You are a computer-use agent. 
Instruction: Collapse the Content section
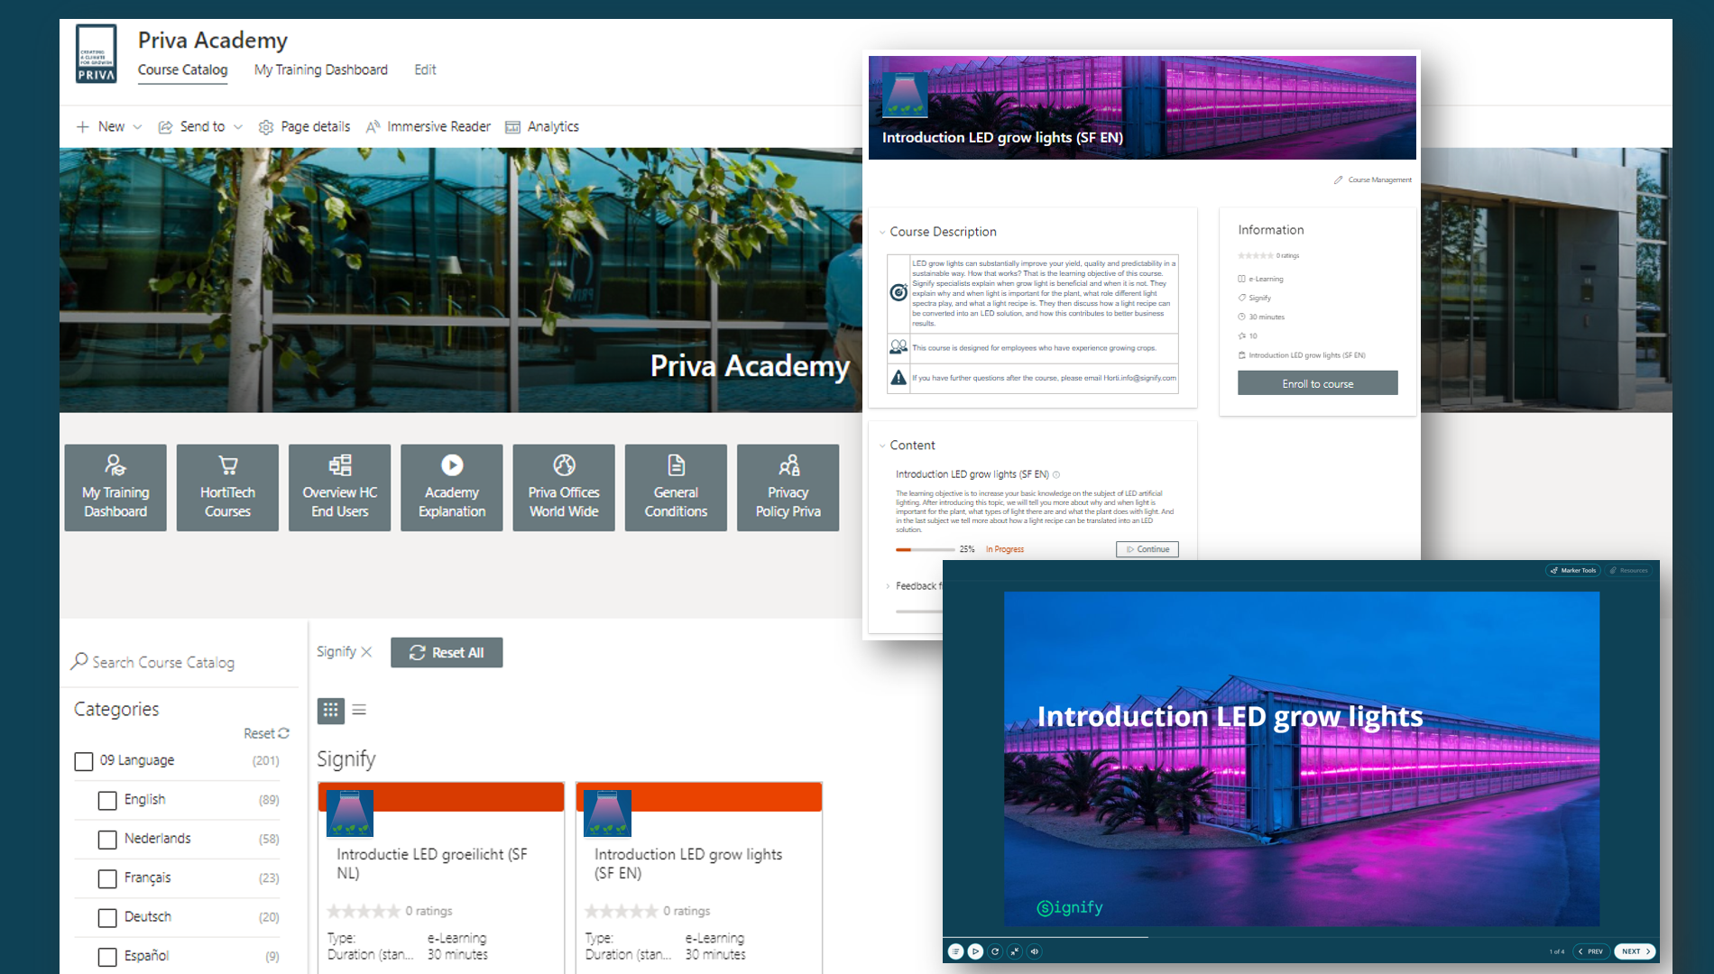coord(882,446)
